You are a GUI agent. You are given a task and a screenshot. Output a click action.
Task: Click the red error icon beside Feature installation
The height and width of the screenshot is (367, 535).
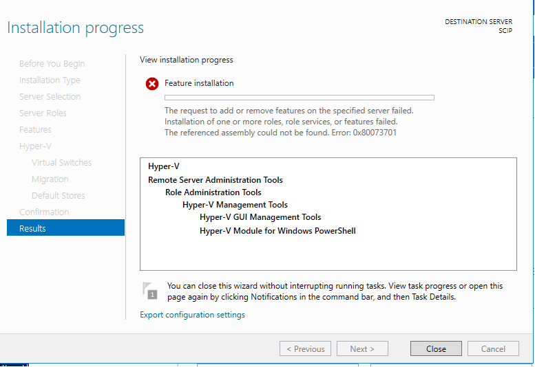[x=152, y=84]
